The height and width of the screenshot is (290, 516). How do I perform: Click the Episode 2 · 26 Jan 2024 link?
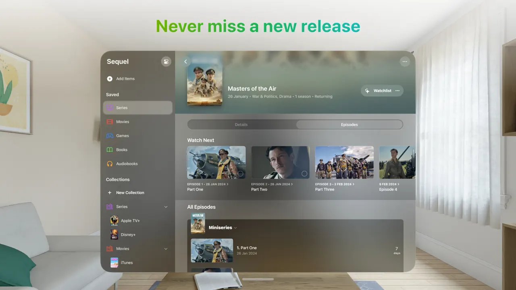(x=272, y=184)
